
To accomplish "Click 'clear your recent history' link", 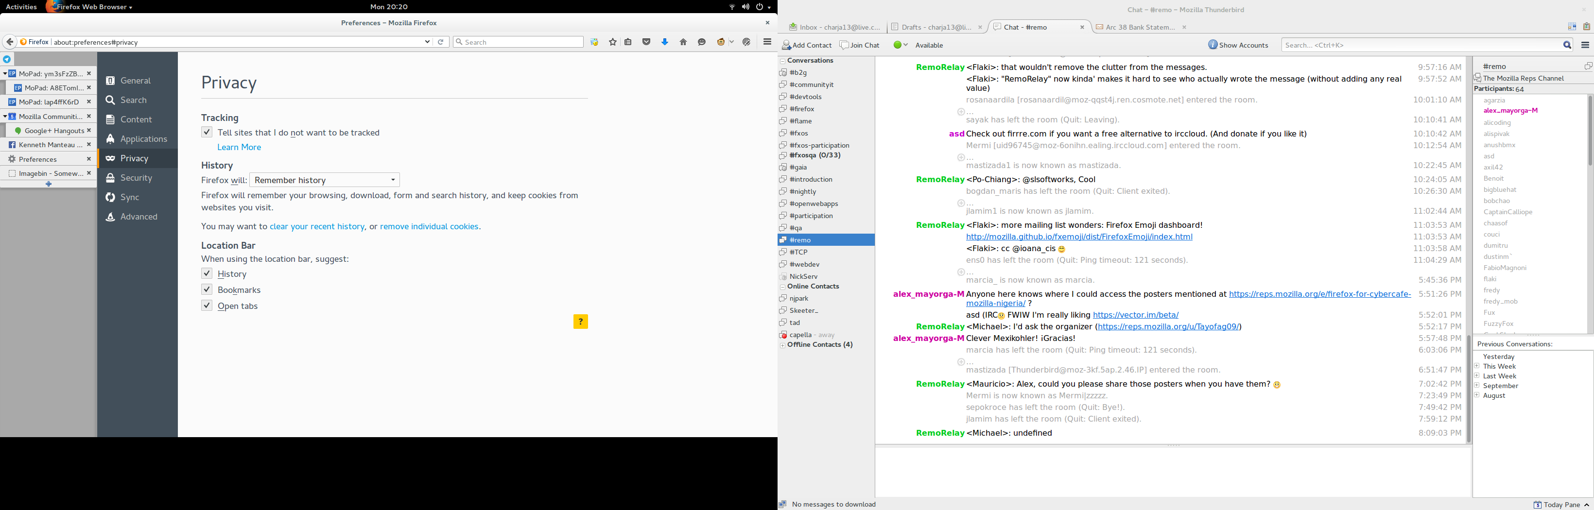I will point(317,226).
